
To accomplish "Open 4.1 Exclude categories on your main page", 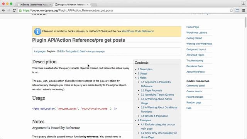I will [158, 127].
